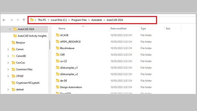
Task: Select the BlockIndexer folder icon
Action: (x=58, y=48)
